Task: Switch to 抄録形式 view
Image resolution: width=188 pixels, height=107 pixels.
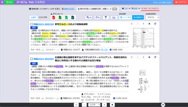Action: (x=138, y=17)
